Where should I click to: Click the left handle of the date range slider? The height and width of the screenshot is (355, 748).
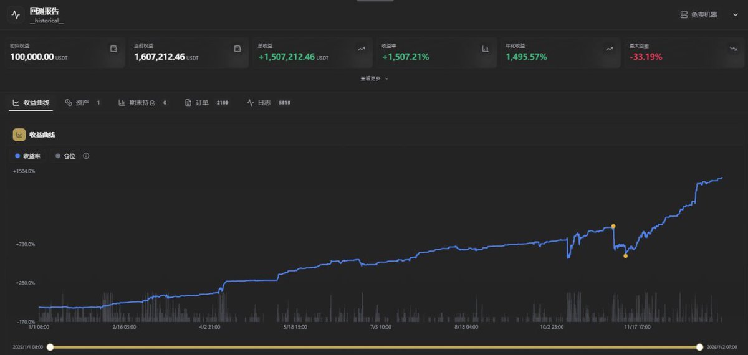pyautogui.click(x=50, y=347)
